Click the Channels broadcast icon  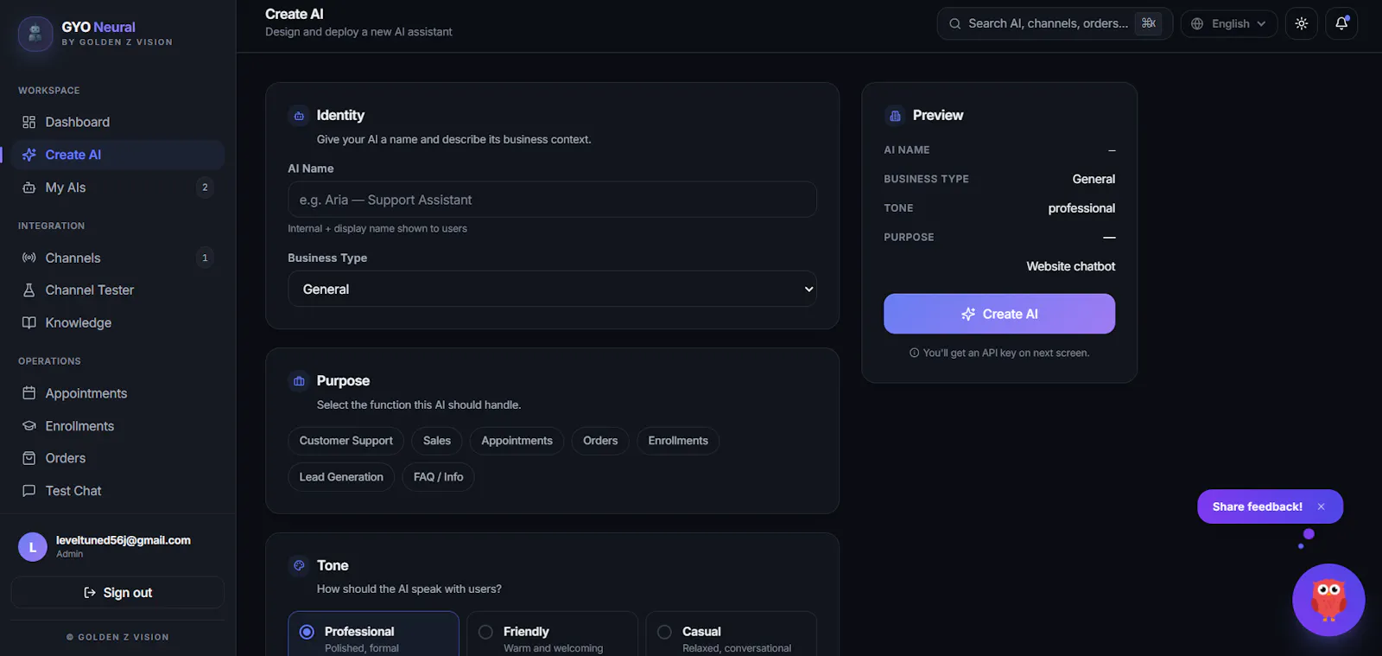coord(29,258)
